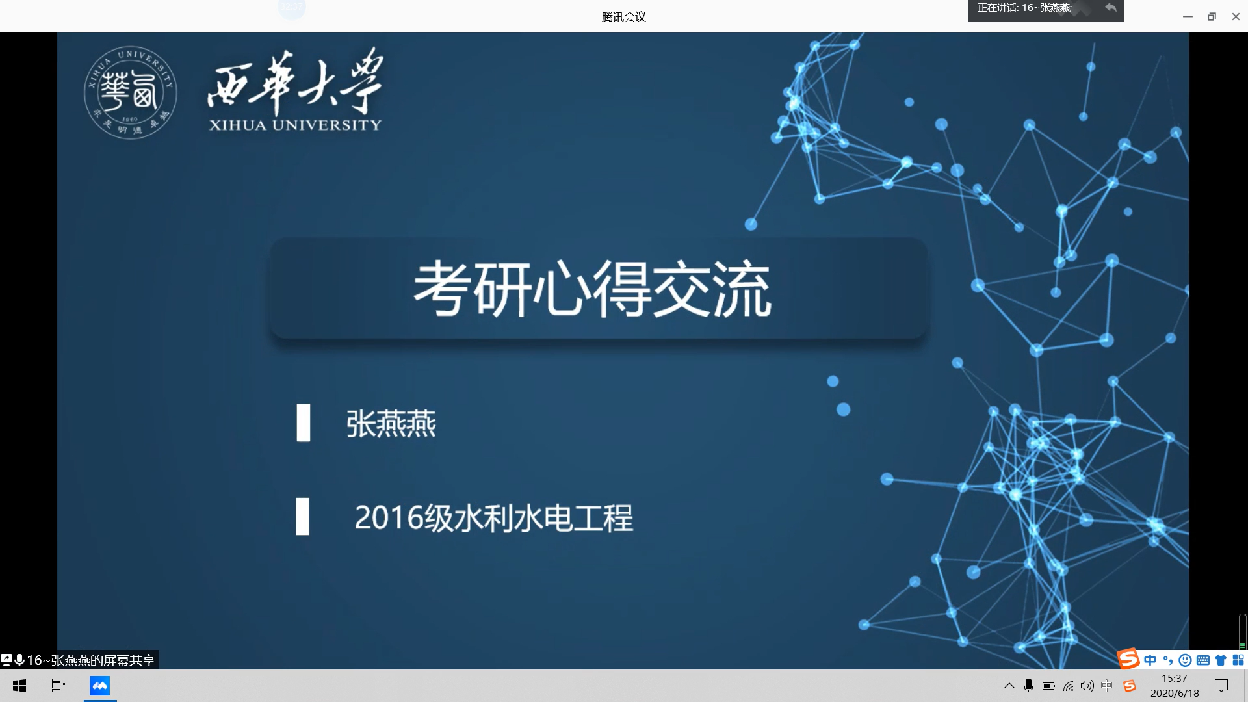Toggle punctuation mode on Sogou IME bar
The height and width of the screenshot is (702, 1248).
[1167, 660]
